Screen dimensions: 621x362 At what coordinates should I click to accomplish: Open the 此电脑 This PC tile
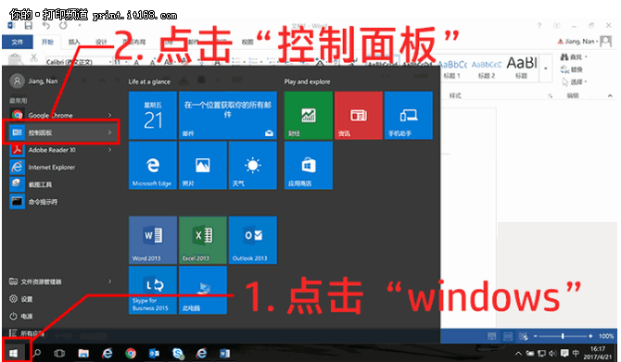click(x=203, y=290)
